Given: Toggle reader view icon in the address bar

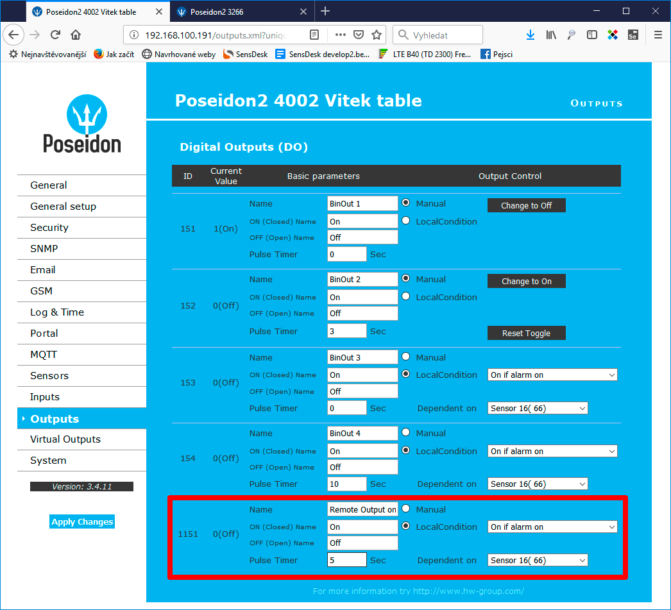Looking at the screenshot, I should [314, 35].
